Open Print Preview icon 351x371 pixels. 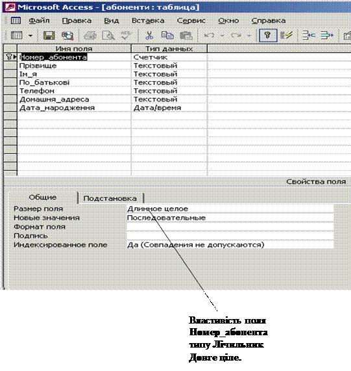coord(108,36)
